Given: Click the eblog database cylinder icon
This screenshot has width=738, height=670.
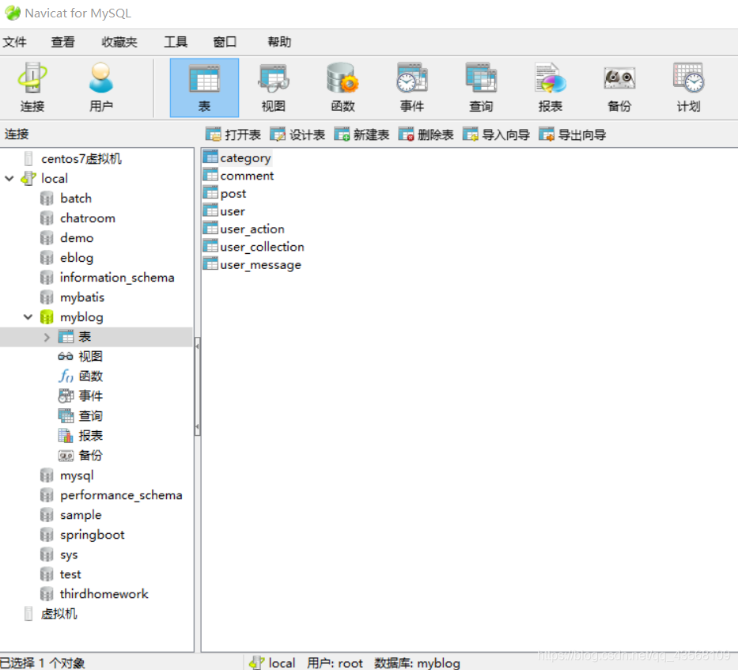Looking at the screenshot, I should tap(47, 258).
